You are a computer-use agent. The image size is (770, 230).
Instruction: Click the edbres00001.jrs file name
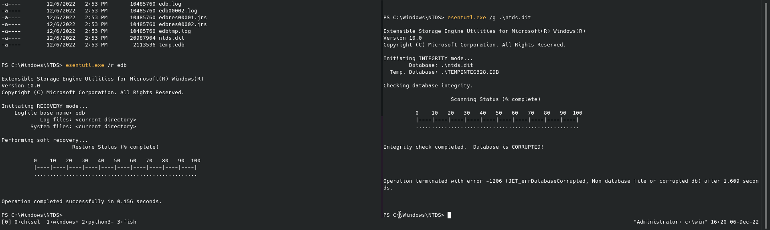point(182,18)
